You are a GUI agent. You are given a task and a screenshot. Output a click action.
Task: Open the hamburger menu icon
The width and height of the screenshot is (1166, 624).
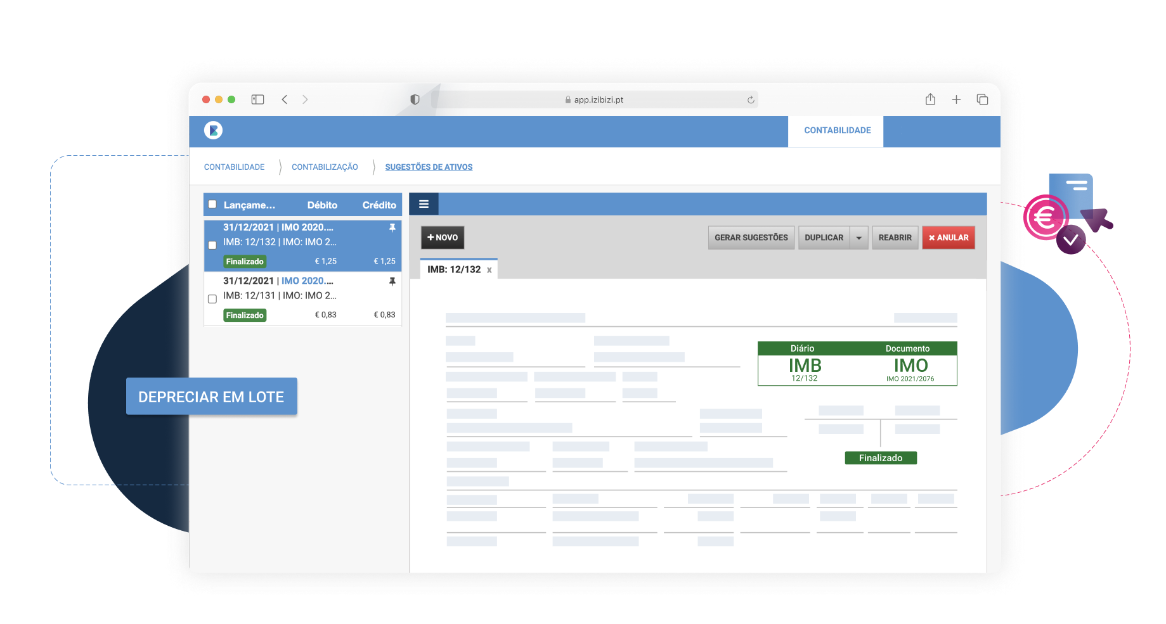(424, 204)
